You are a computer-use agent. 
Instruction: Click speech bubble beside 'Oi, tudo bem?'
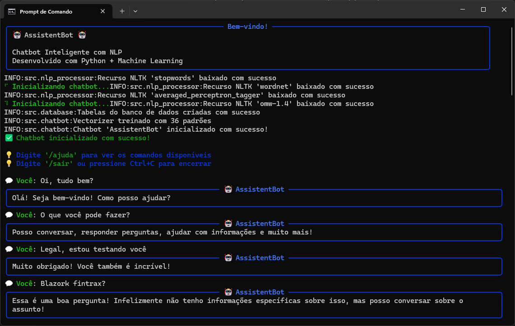pos(9,181)
